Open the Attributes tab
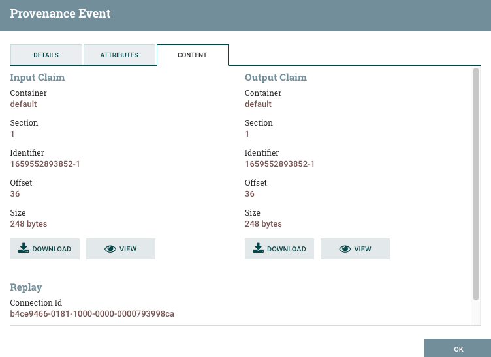The image size is (491, 357). pyautogui.click(x=119, y=55)
